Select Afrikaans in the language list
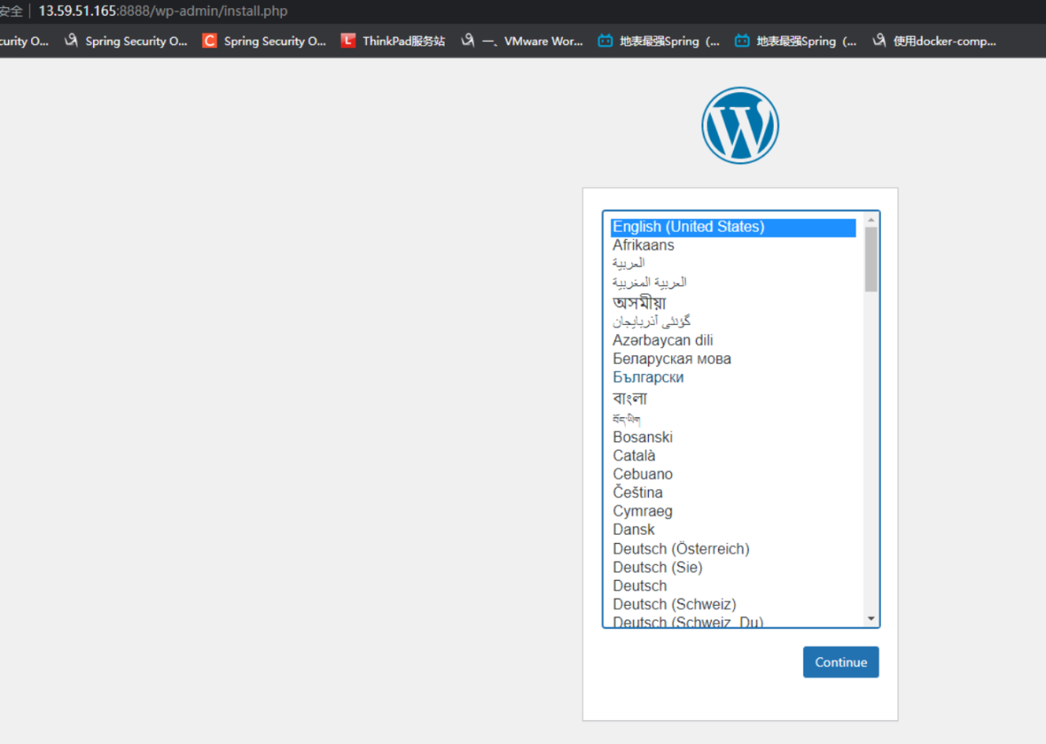This screenshot has width=1046, height=744. tap(643, 245)
